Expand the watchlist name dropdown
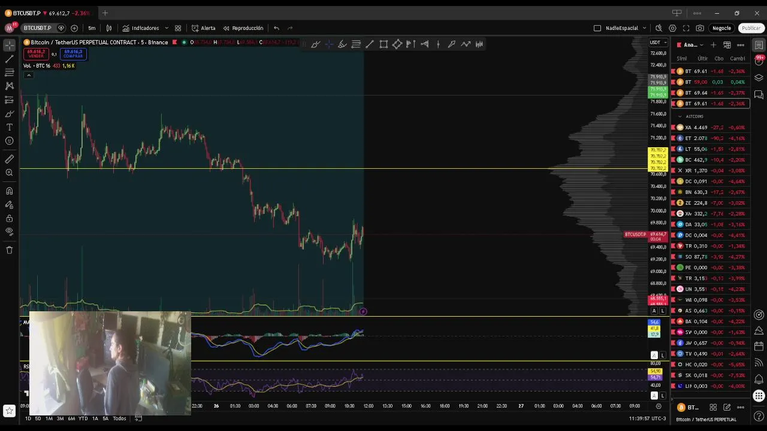The height and width of the screenshot is (431, 767). coord(693,45)
